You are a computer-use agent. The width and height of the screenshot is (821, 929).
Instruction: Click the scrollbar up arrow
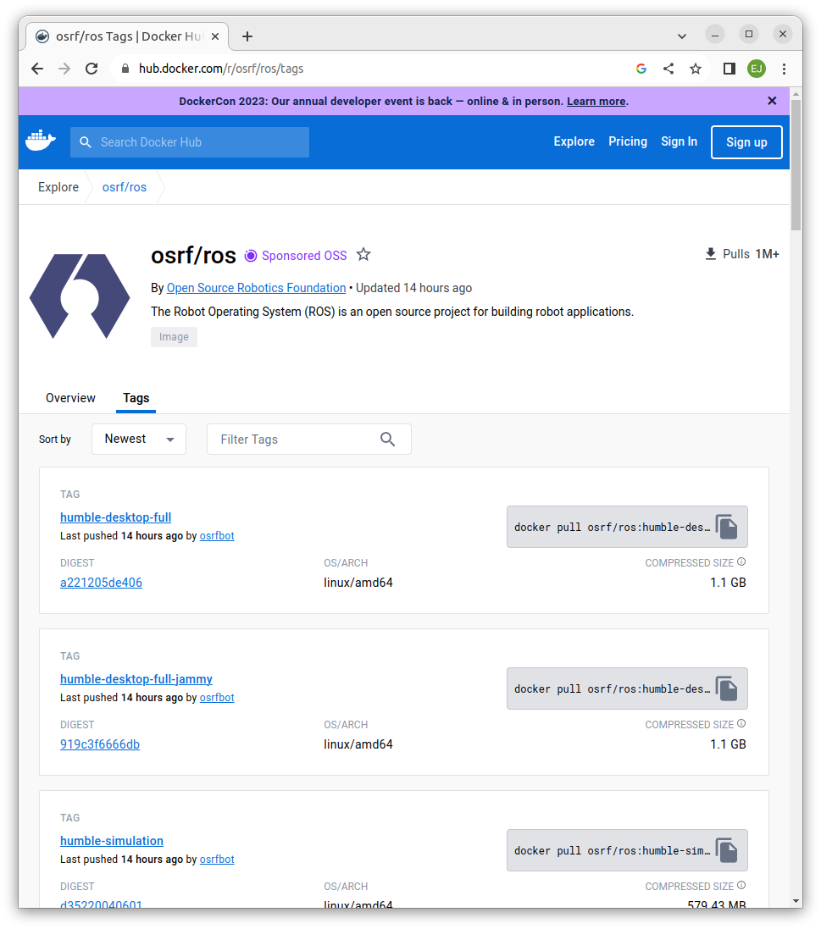(796, 94)
